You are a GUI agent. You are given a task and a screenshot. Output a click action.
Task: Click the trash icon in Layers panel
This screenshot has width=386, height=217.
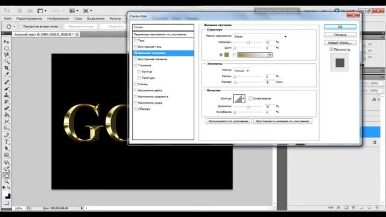[x=377, y=207]
